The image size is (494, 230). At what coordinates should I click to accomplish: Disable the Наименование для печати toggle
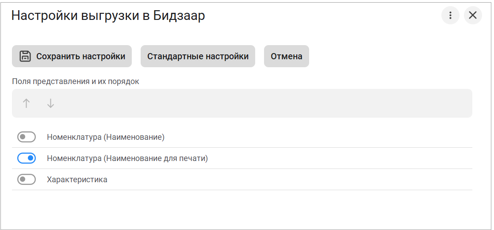[x=27, y=158]
